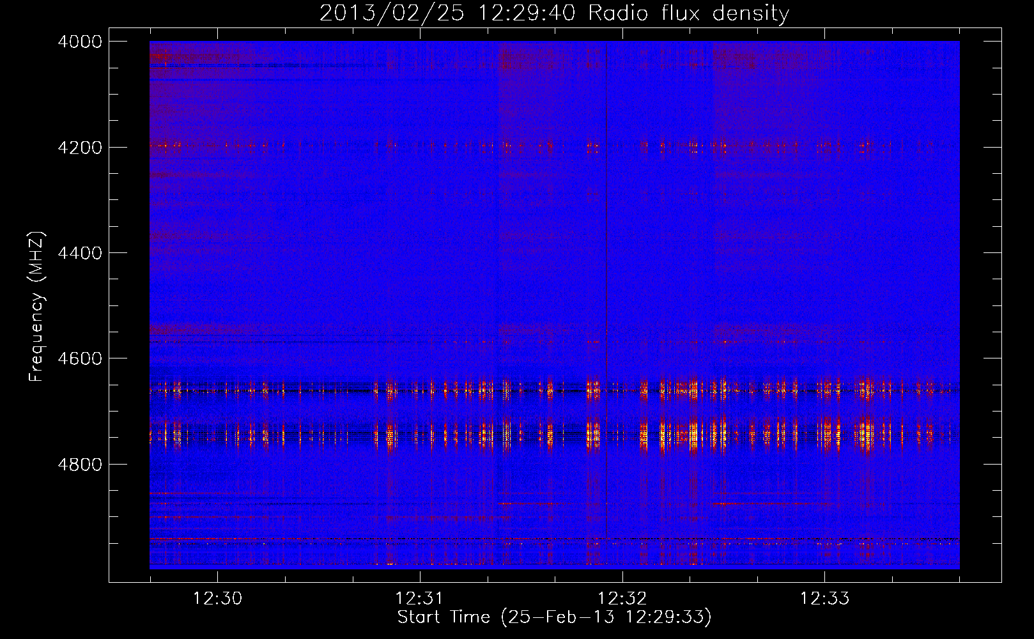
Task: Click the thin dark vertical line before 12:32
Action: tap(606, 305)
